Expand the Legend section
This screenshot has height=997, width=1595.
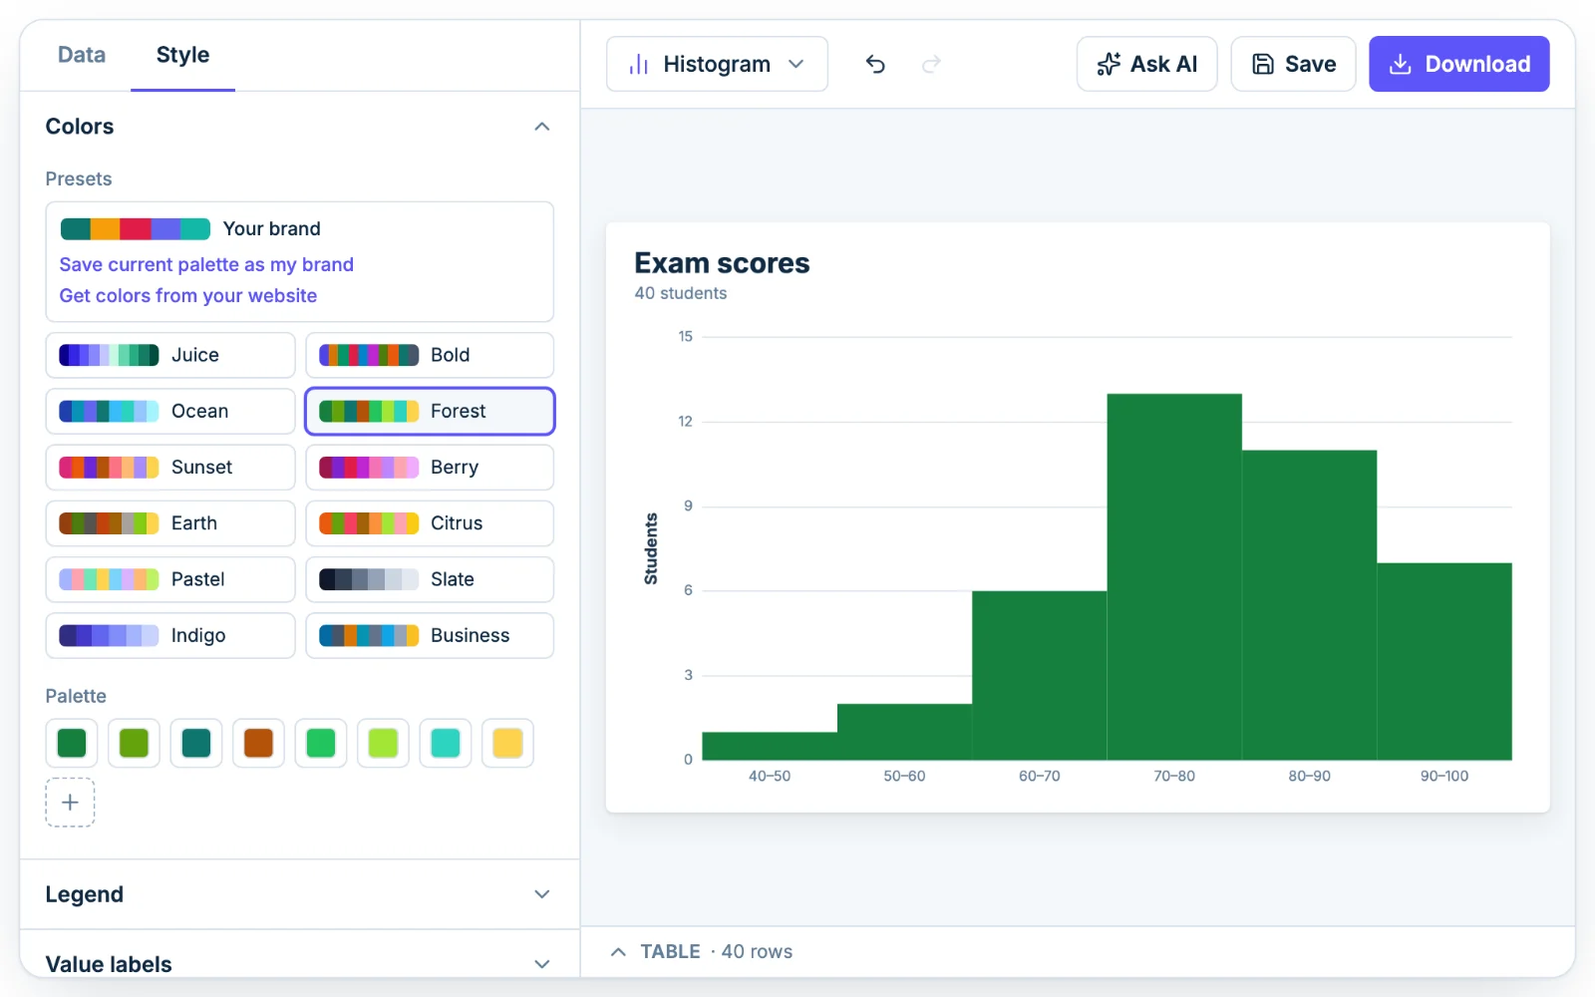pyautogui.click(x=542, y=894)
